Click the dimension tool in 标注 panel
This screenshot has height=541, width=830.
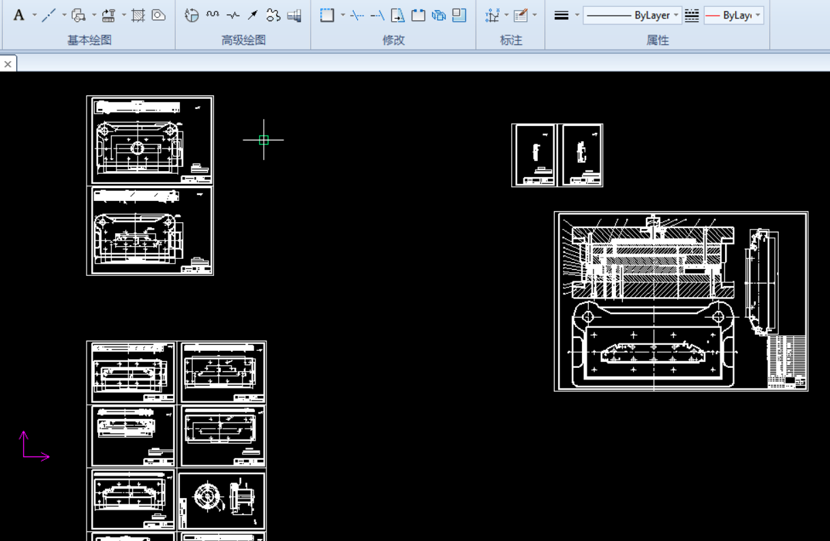coord(492,15)
